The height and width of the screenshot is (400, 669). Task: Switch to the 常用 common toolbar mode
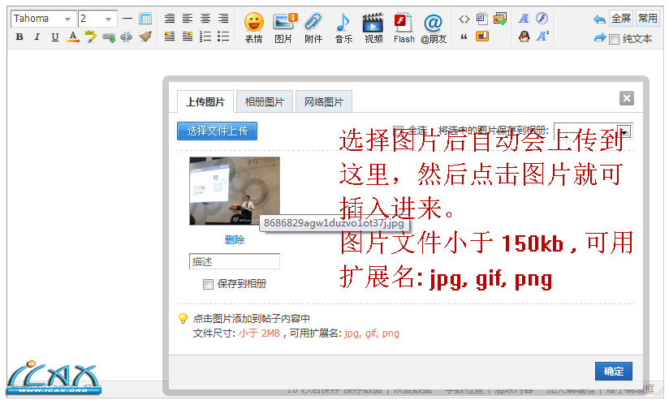click(647, 19)
